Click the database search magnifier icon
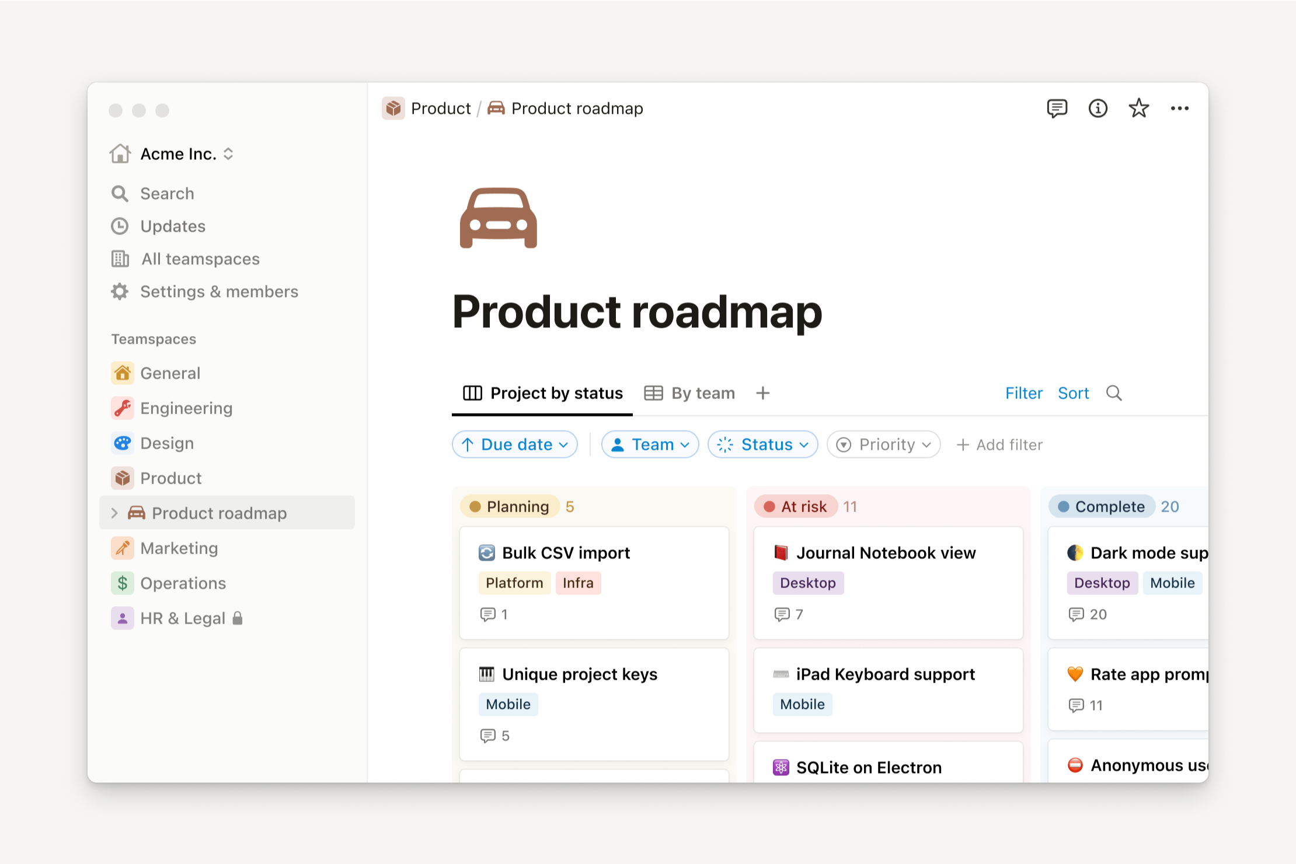Screen dimensions: 1296x864 coord(1114,393)
